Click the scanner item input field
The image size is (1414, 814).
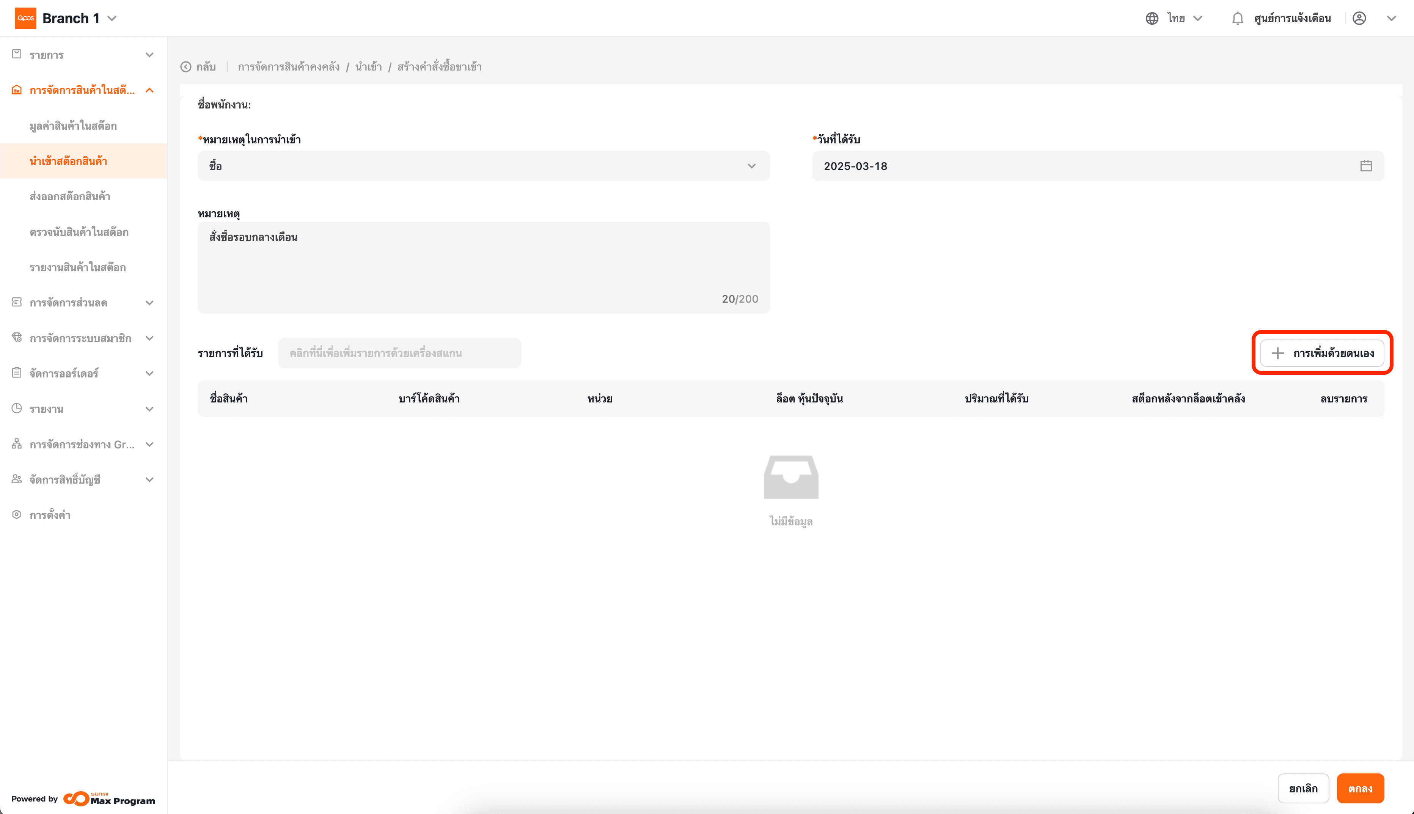pos(399,353)
